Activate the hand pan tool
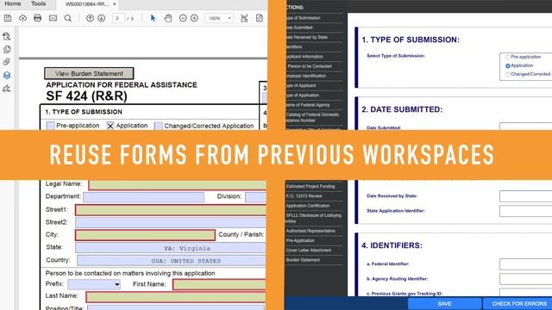Image resolution: width=552 pixels, height=310 pixels. pyautogui.click(x=168, y=18)
